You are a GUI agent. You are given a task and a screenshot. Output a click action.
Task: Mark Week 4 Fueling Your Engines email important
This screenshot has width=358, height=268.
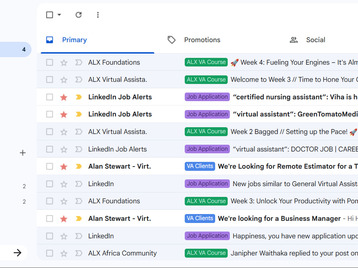point(78,62)
